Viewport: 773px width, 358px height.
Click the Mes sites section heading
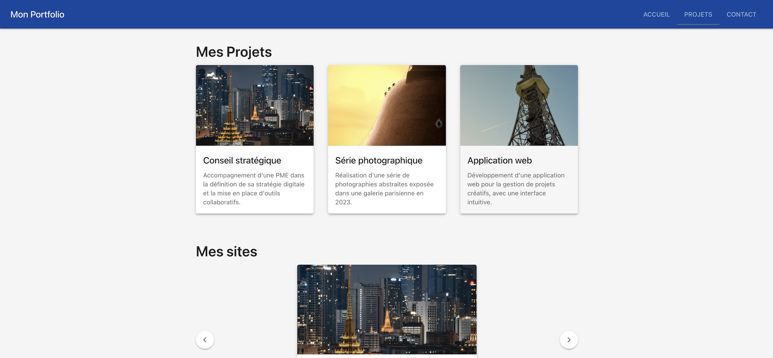[x=226, y=251]
